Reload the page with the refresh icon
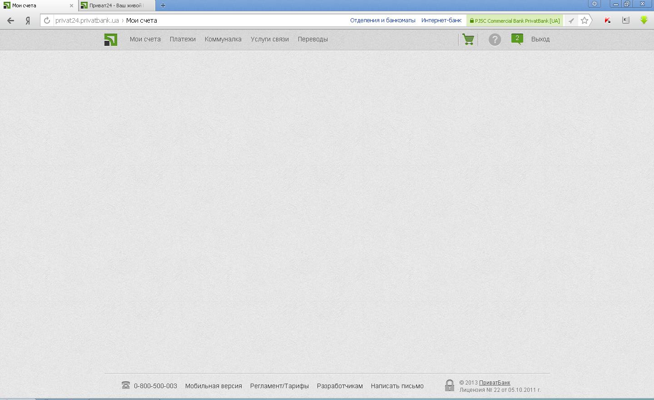Screen dimensions: 654x400 pyautogui.click(x=47, y=20)
